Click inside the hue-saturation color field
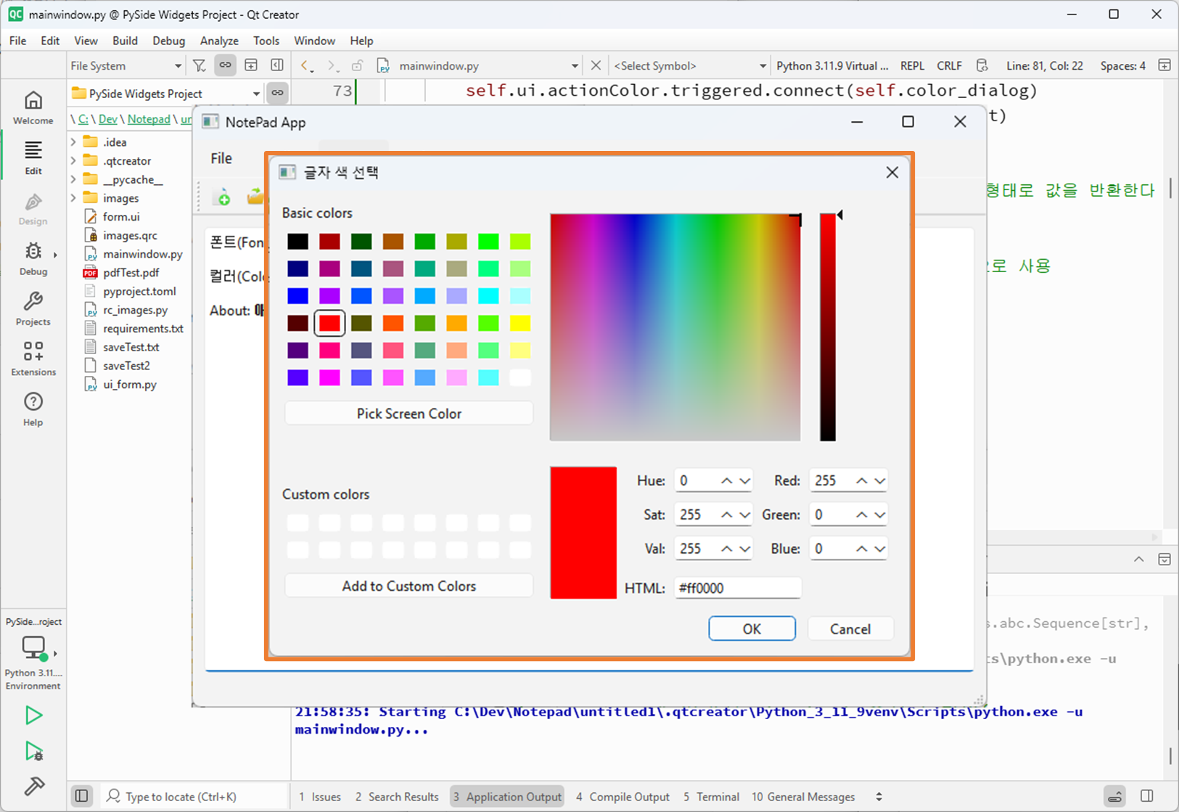 click(675, 327)
